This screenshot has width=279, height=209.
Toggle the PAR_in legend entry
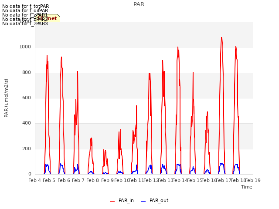tap(122, 201)
